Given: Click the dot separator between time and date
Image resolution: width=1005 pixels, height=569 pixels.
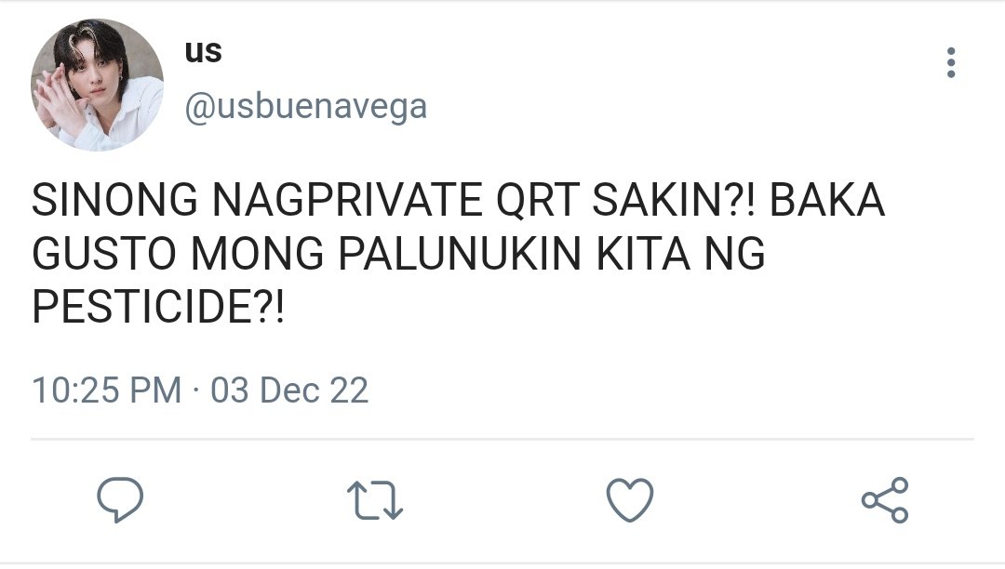Looking at the screenshot, I should coord(196,390).
